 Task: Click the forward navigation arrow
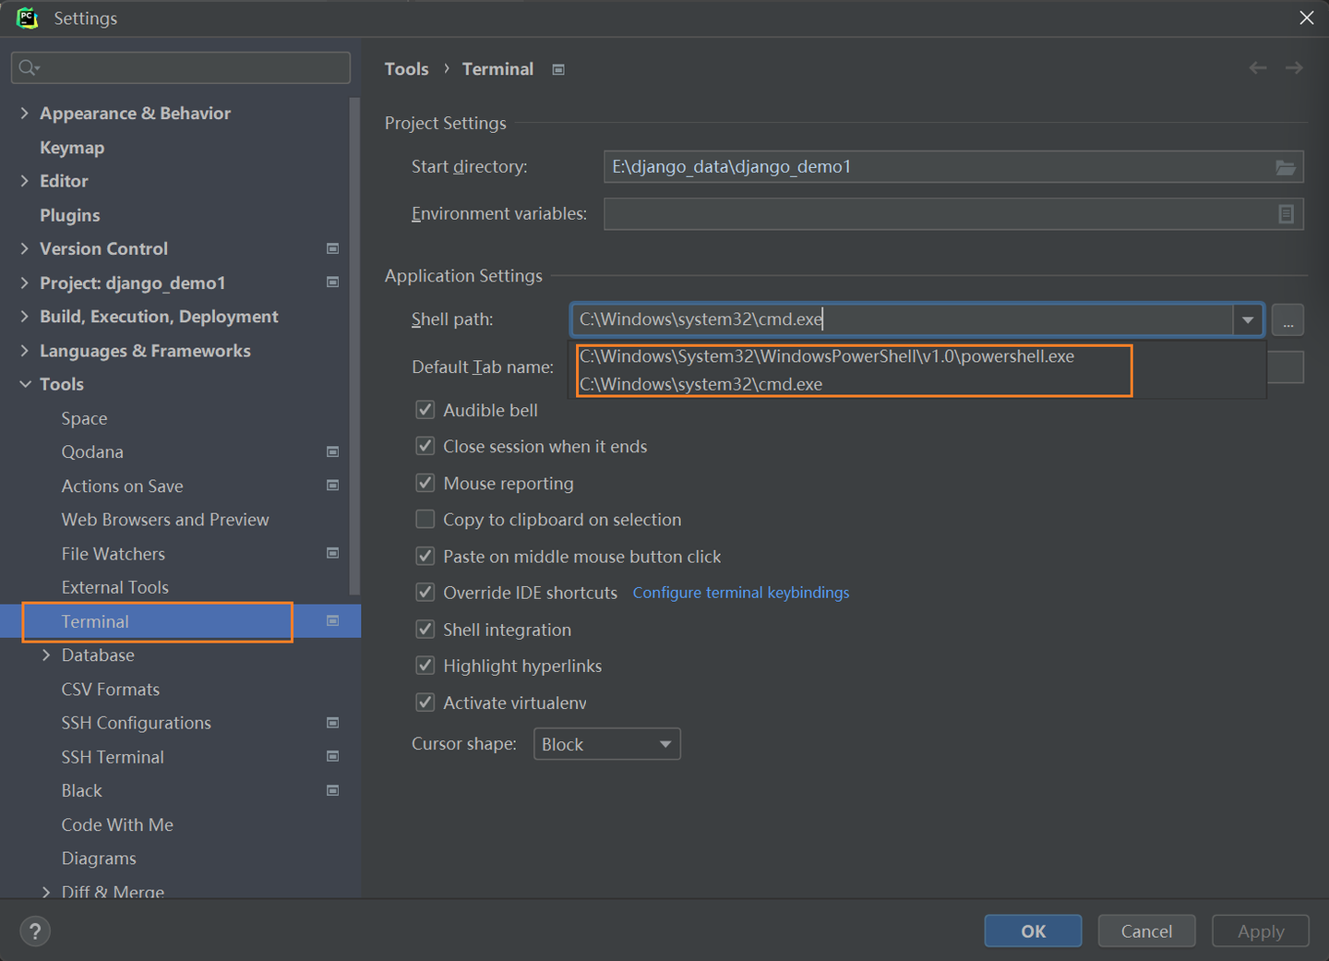tap(1293, 67)
